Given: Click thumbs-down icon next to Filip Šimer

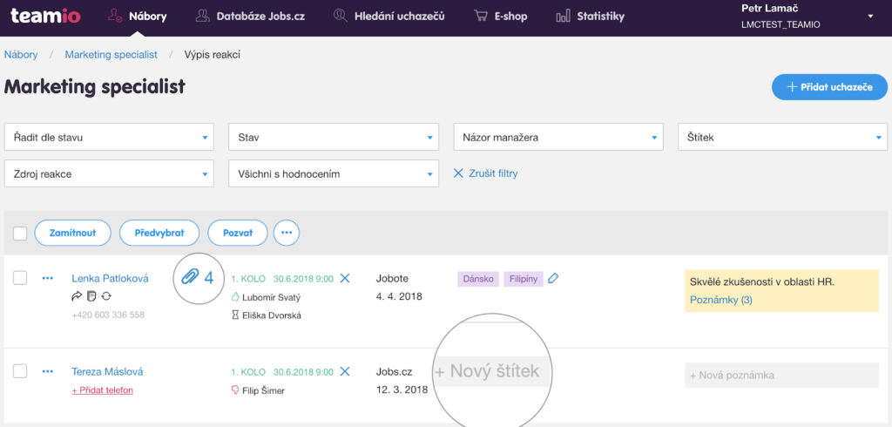Looking at the screenshot, I should [235, 390].
